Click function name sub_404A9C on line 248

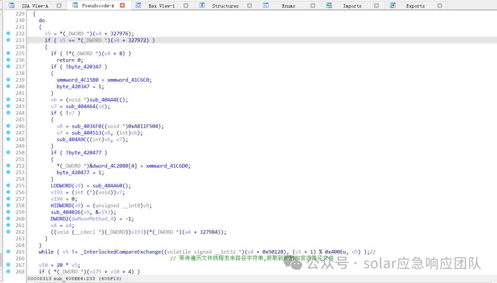[72, 140]
